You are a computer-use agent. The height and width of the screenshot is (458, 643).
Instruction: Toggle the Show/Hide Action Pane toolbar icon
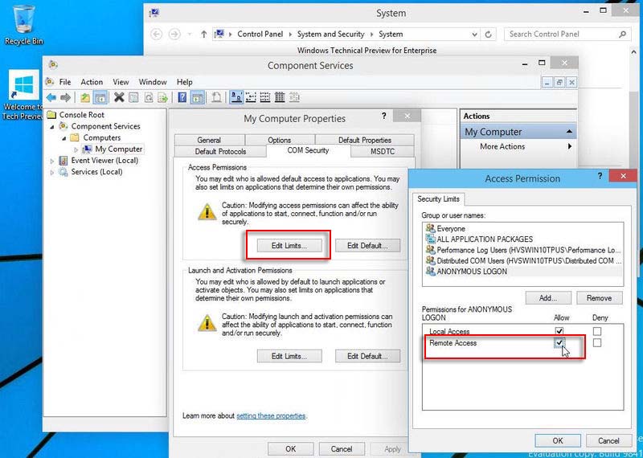(x=197, y=97)
